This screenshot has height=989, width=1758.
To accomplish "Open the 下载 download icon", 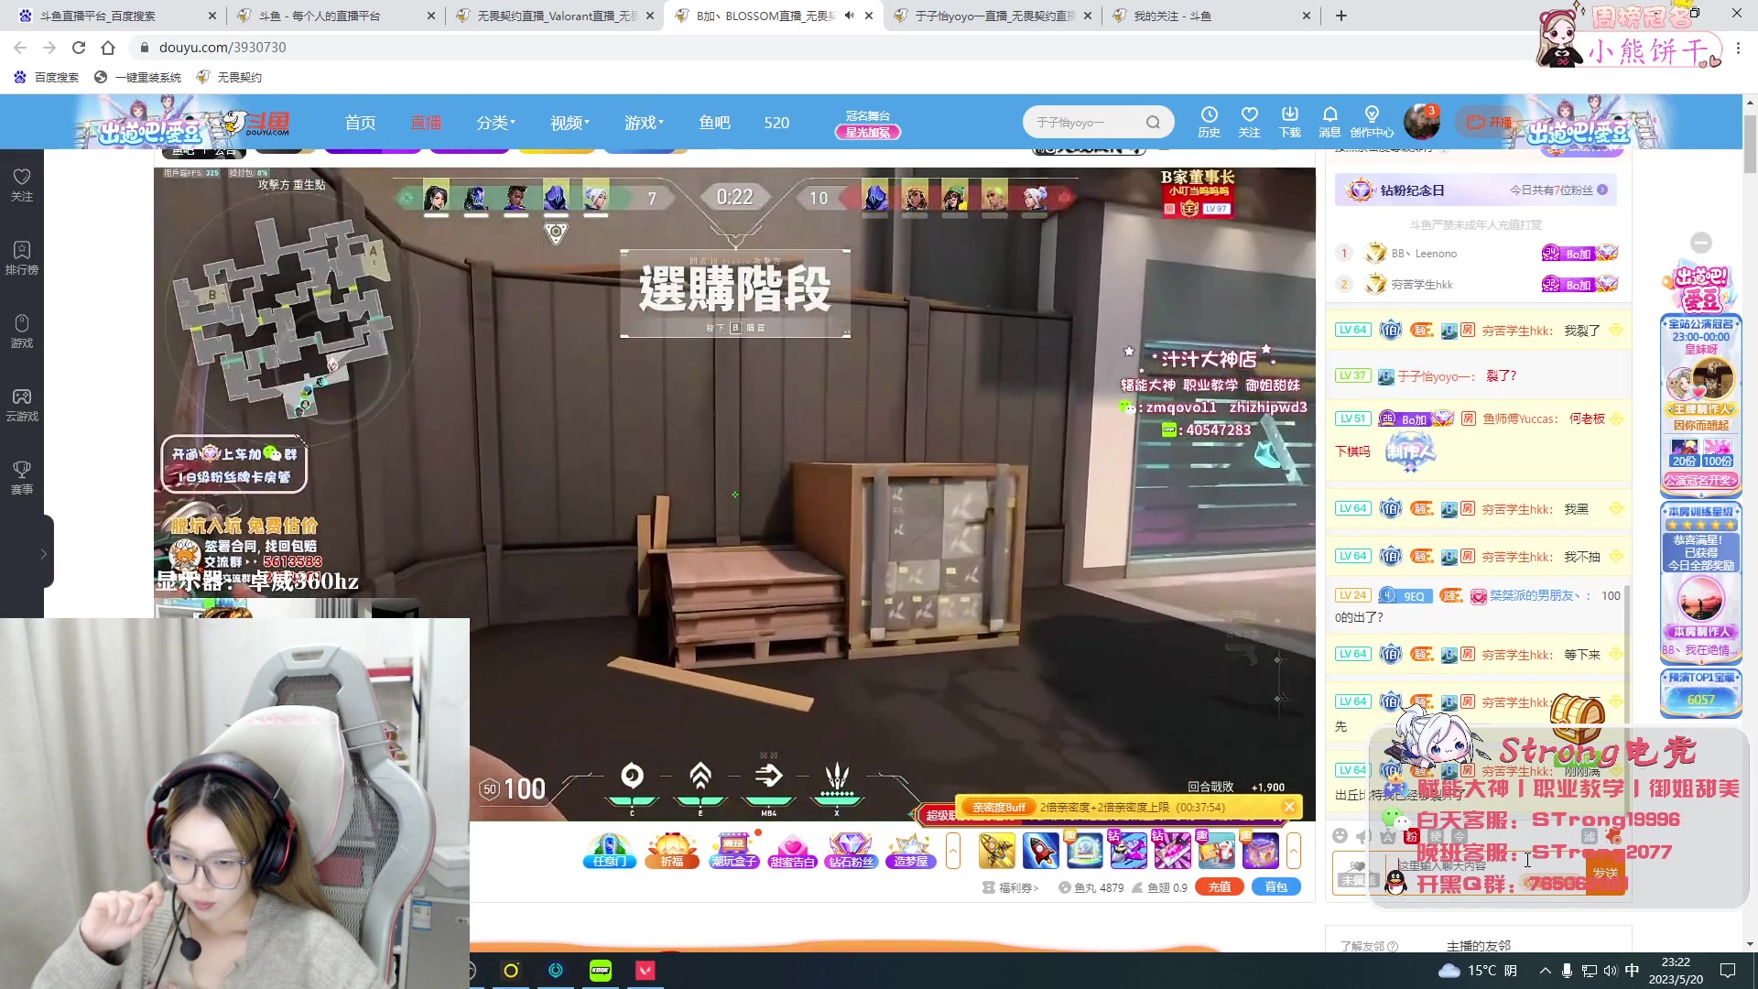I will pyautogui.click(x=1289, y=122).
